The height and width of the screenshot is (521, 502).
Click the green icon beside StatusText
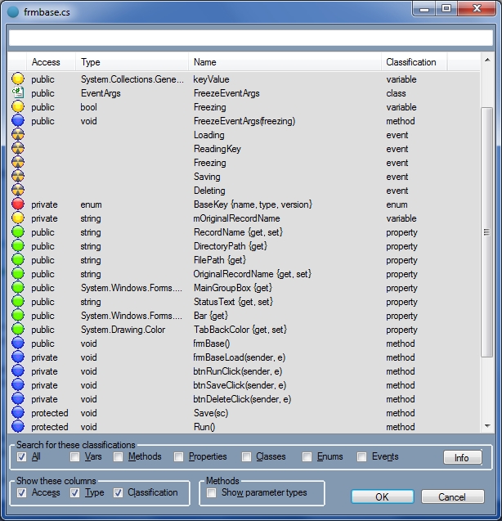[18, 302]
